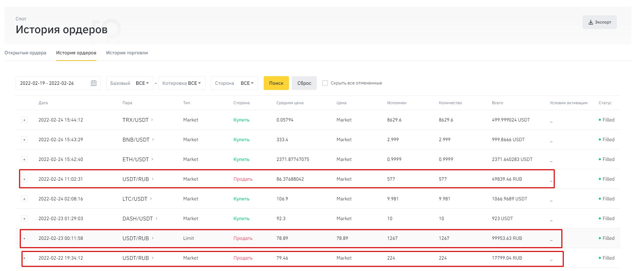Viewport: 638px width, 271px height.
Task: Click the yellow Поиск button
Action: click(x=276, y=83)
